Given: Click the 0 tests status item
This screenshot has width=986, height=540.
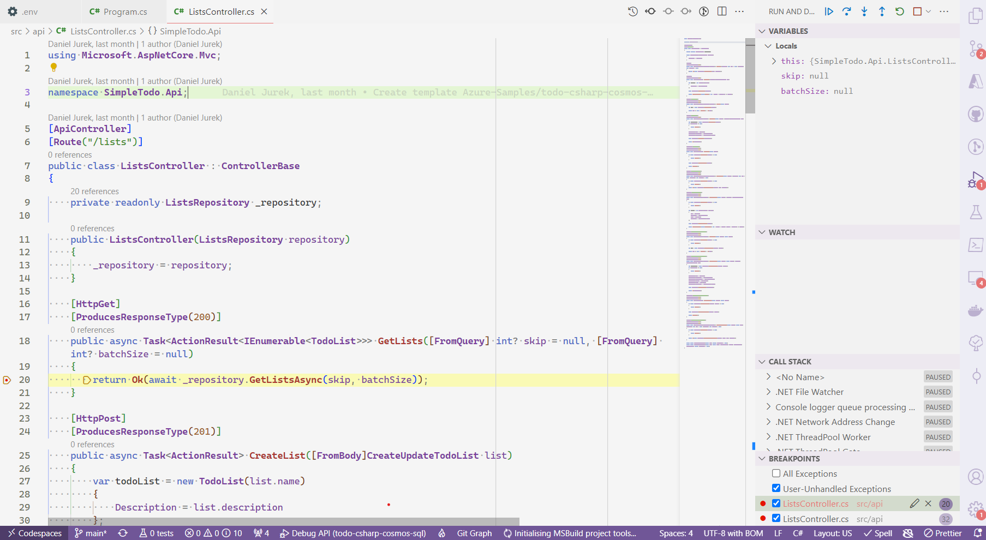Looking at the screenshot, I should (156, 533).
